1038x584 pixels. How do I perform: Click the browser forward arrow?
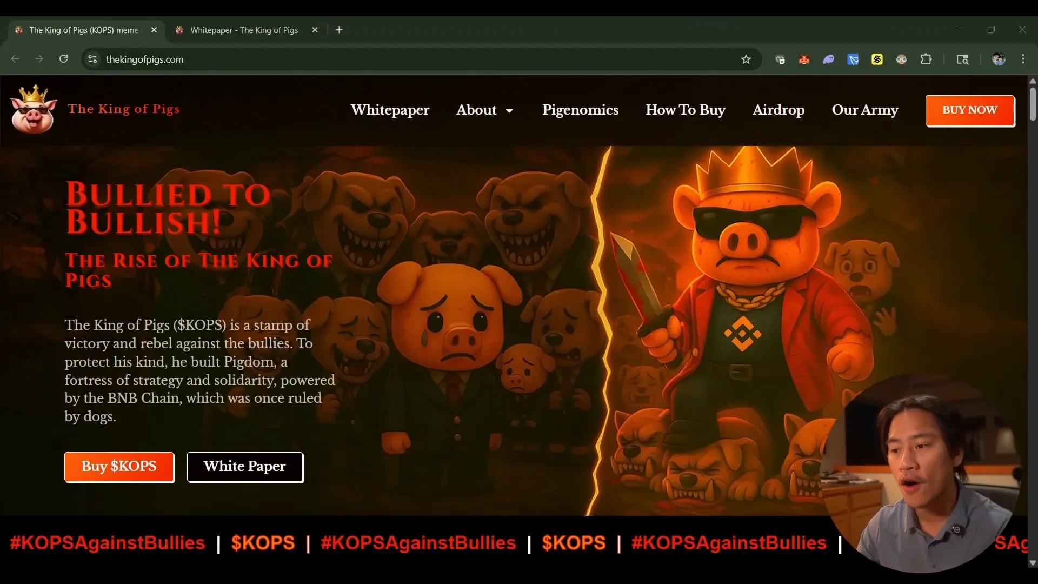coord(39,59)
